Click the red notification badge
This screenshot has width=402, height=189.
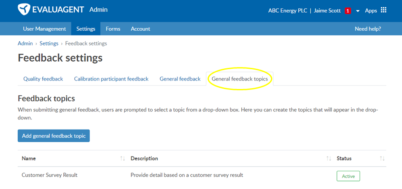347,11
